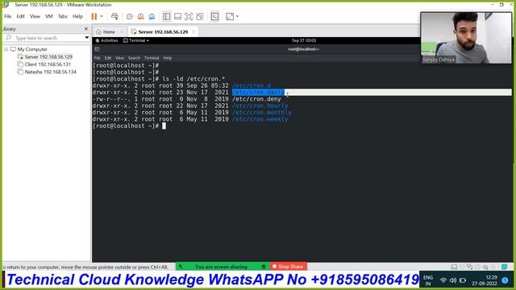Open terminal View menu

pos(119,58)
